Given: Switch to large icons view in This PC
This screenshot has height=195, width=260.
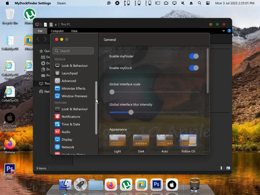Looking at the screenshot, I should (x=228, y=168).
